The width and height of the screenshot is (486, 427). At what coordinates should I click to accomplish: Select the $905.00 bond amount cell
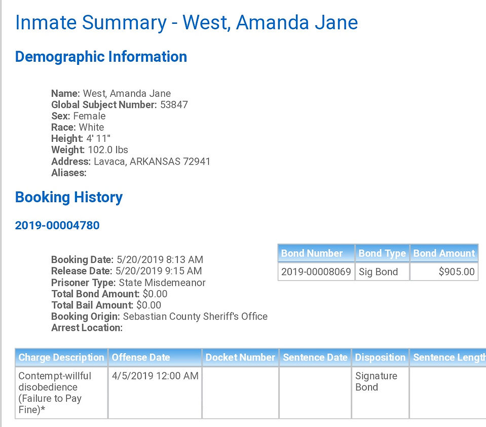click(444, 272)
